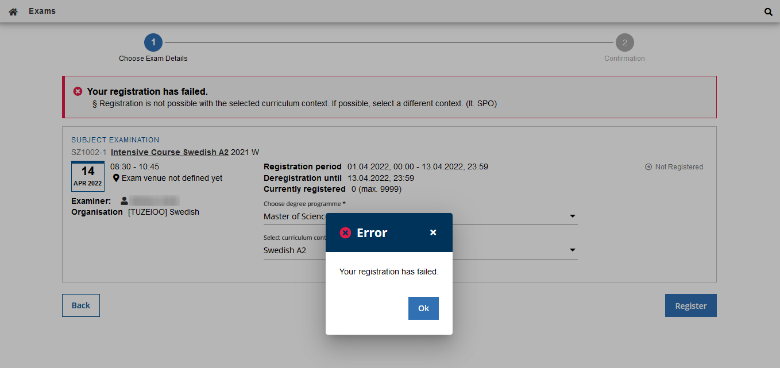
Task: Click the Exams title in header
Action: (42, 11)
